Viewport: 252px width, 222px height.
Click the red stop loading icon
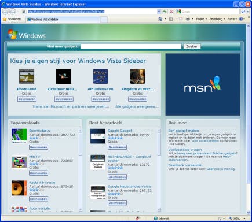click(x=171, y=12)
